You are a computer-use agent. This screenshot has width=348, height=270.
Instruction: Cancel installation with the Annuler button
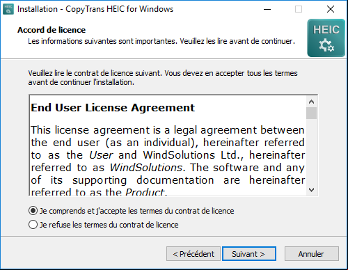click(x=311, y=254)
